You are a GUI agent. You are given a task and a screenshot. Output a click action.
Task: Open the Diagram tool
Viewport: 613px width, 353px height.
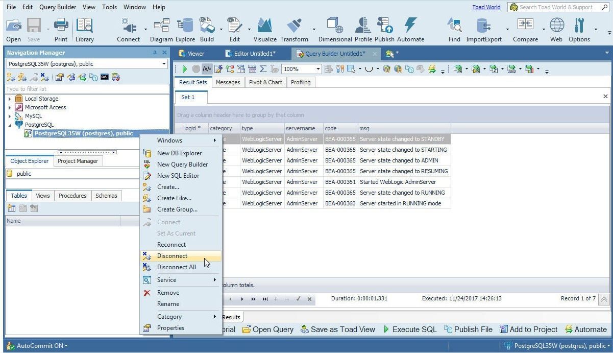[x=161, y=30]
